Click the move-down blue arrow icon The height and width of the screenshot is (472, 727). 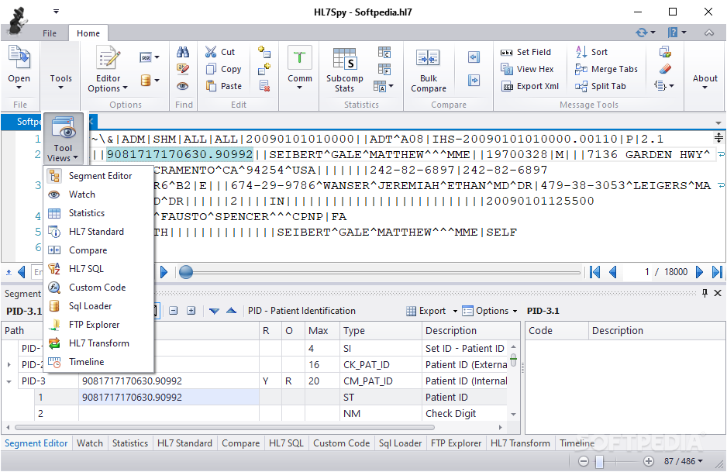coord(214,311)
